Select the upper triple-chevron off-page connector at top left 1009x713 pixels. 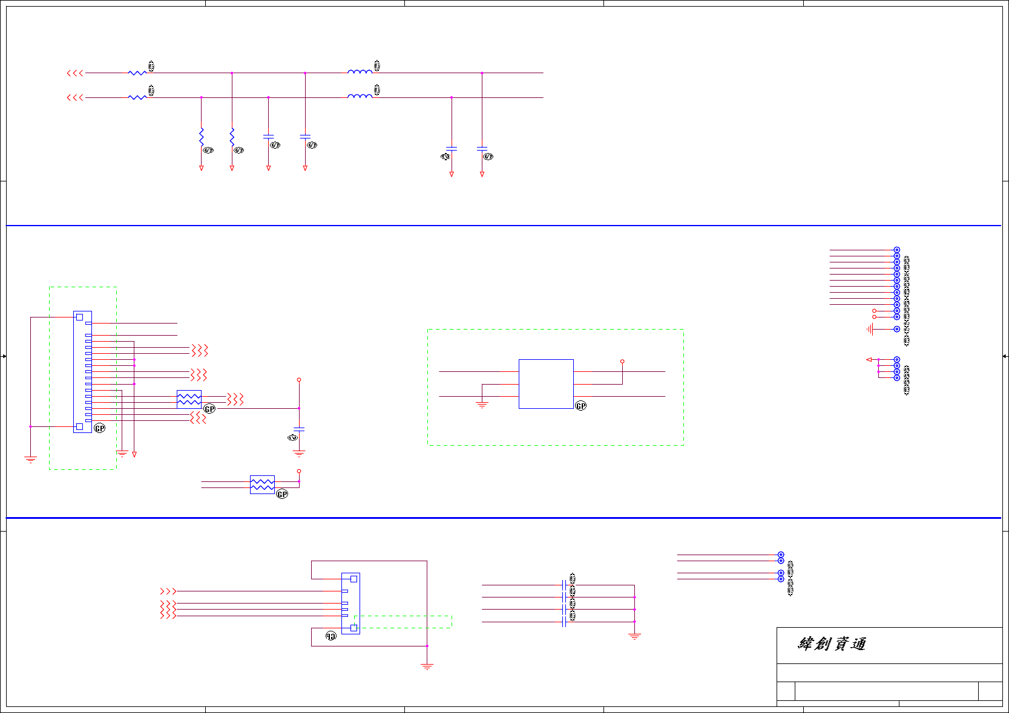pyautogui.click(x=75, y=73)
